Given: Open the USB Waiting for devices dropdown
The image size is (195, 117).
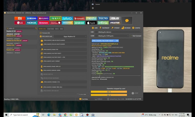Looking at the screenshot, I should pos(118,32).
